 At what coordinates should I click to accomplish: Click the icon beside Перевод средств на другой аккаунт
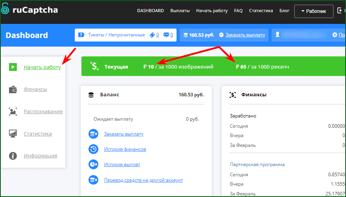[x=93, y=180]
